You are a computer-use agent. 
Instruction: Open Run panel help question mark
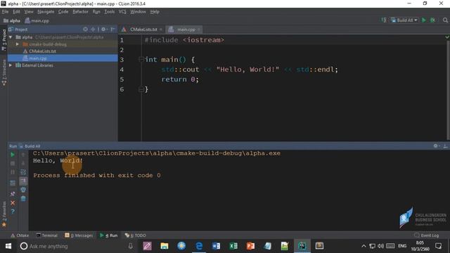(x=13, y=212)
